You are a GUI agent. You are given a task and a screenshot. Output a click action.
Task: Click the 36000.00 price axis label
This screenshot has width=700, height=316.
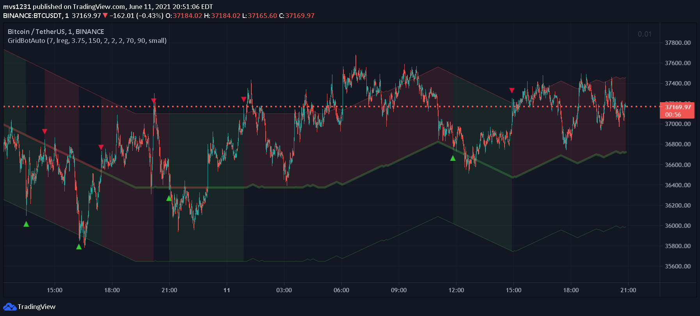point(678,225)
